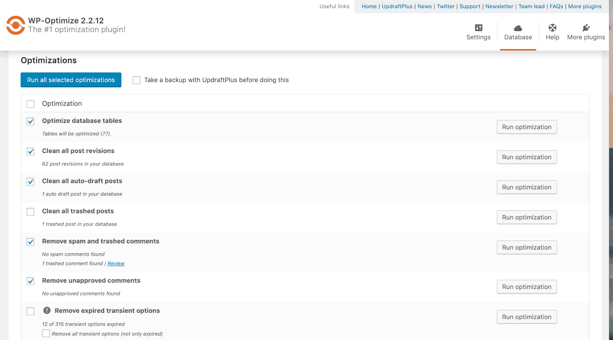Screen dimensions: 613x340
Task: Open the Review link for trashed comment
Action: 116,263
